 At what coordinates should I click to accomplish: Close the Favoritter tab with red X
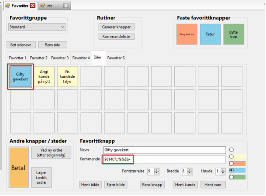32,5
